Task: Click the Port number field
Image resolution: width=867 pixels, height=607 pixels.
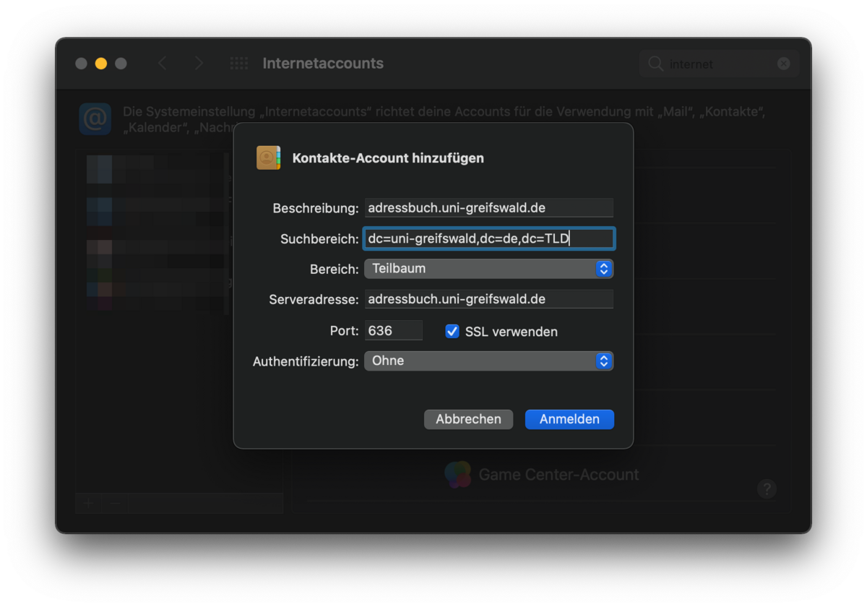Action: point(393,331)
